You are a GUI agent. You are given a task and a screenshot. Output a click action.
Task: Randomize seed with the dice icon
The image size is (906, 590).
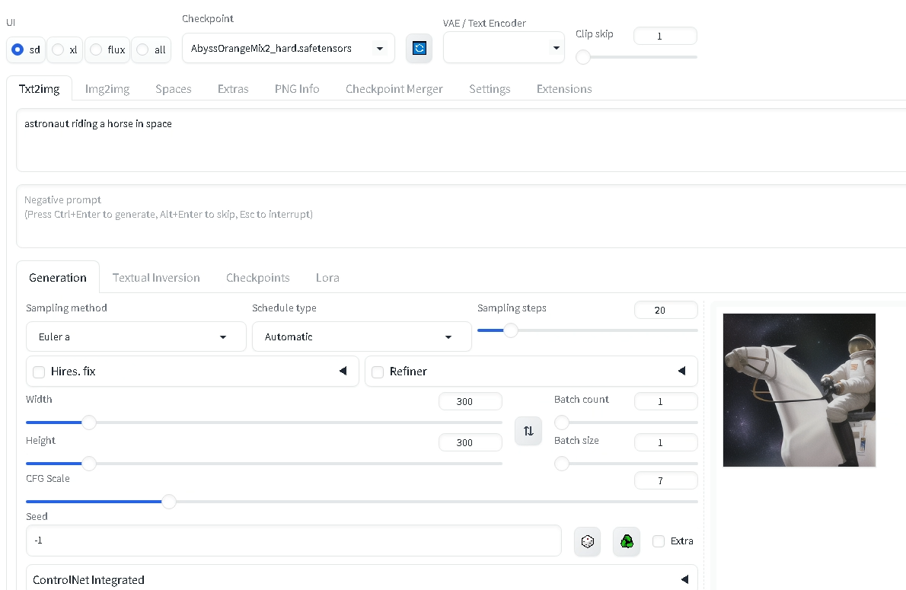[587, 541]
